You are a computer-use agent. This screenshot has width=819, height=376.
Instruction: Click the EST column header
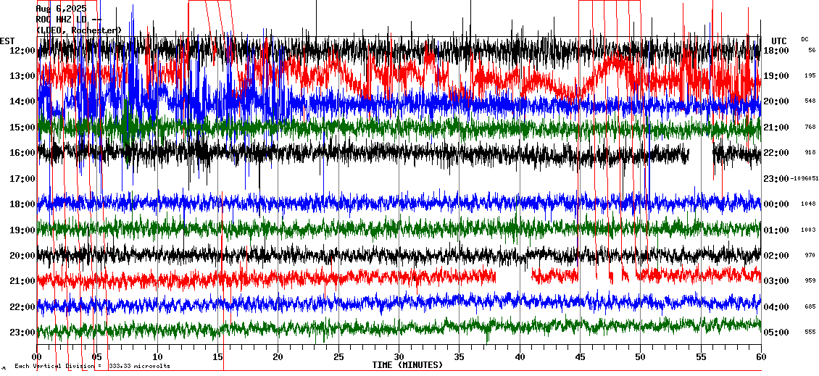[x=7, y=41]
